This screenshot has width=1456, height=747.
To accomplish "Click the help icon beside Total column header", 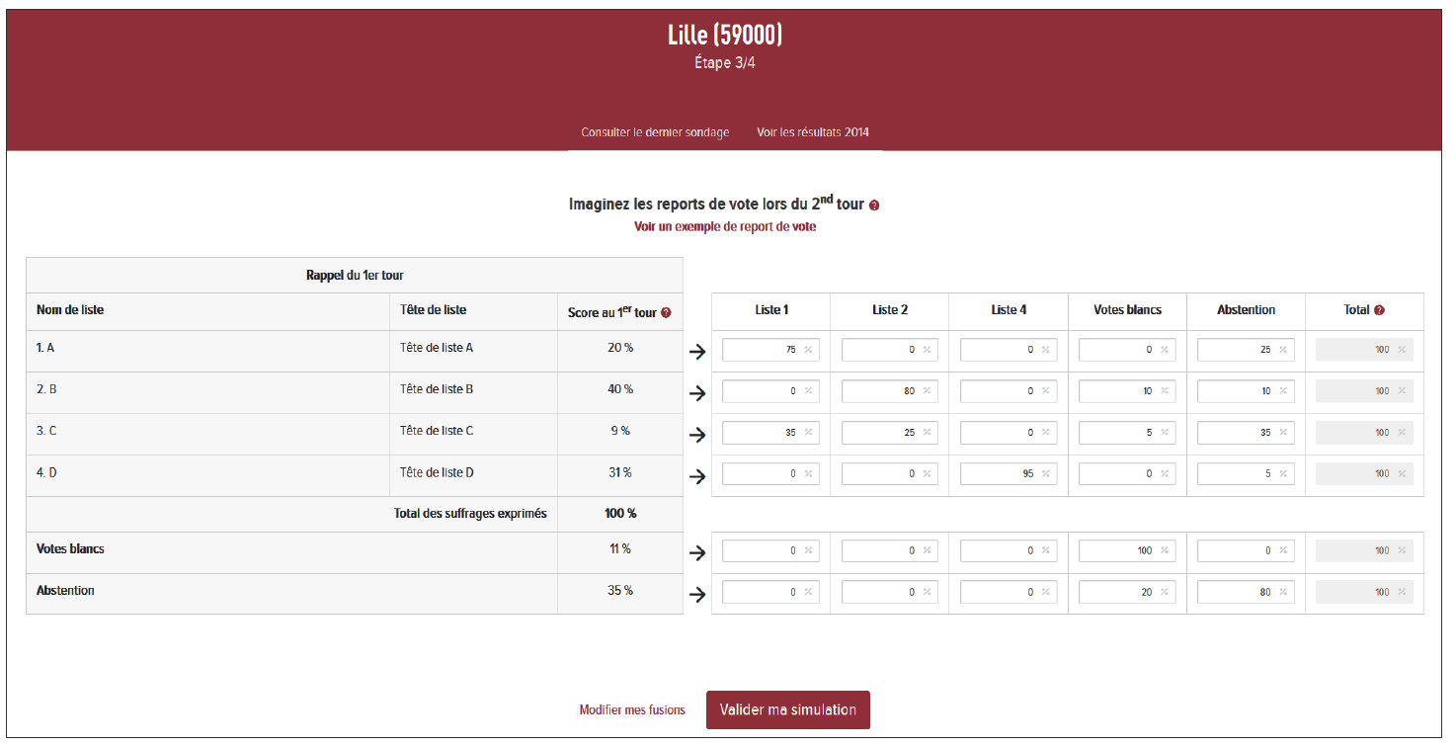I will pyautogui.click(x=1379, y=310).
